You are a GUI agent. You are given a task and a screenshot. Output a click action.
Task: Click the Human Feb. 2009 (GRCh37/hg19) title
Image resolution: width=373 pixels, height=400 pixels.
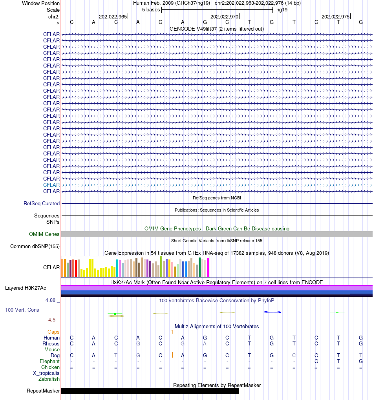[172, 3]
